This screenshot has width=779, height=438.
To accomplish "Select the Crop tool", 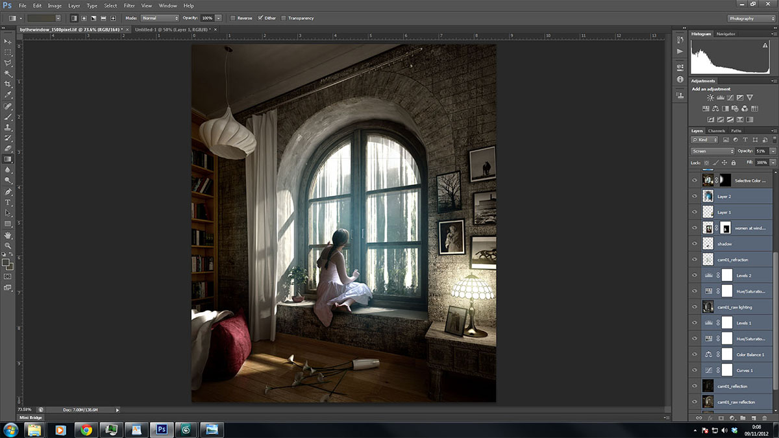I will tap(8, 84).
